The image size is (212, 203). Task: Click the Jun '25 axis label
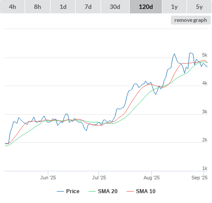48,178
